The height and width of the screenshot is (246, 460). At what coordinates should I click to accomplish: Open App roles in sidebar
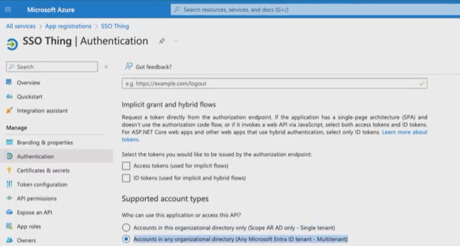click(29, 226)
